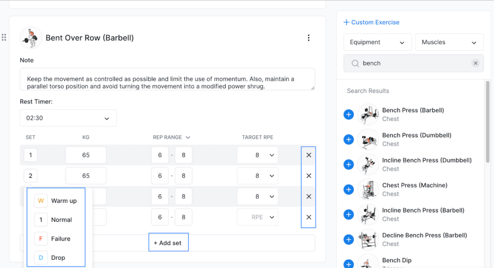Open Incline Bench Press (Barbell) thumbnail

[x=368, y=215]
